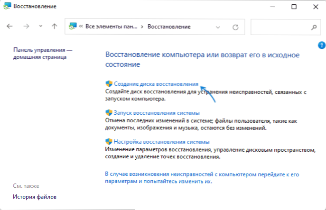The width and height of the screenshot is (326, 210).
Task: Click description text Создайте диск восстановления
Action: click(205, 95)
